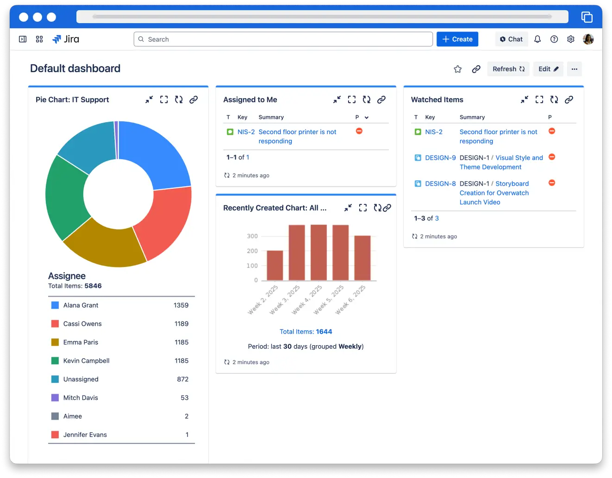Copy the dashboard link icon
Image resolution: width=612 pixels, height=478 pixels.
point(476,69)
